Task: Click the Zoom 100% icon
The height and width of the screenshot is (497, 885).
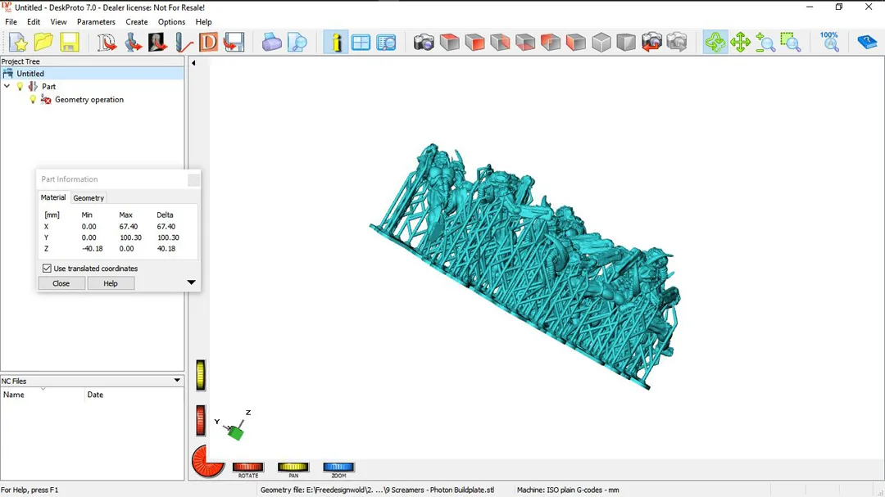Action: click(829, 43)
